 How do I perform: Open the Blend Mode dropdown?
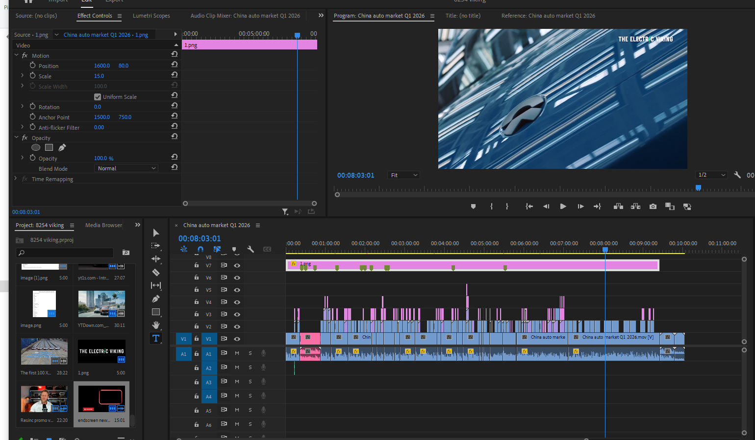[126, 168]
